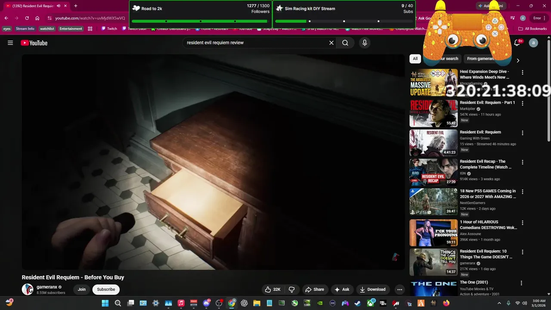Subscribe to gameranx
The width and height of the screenshot is (551, 310).
(106, 289)
